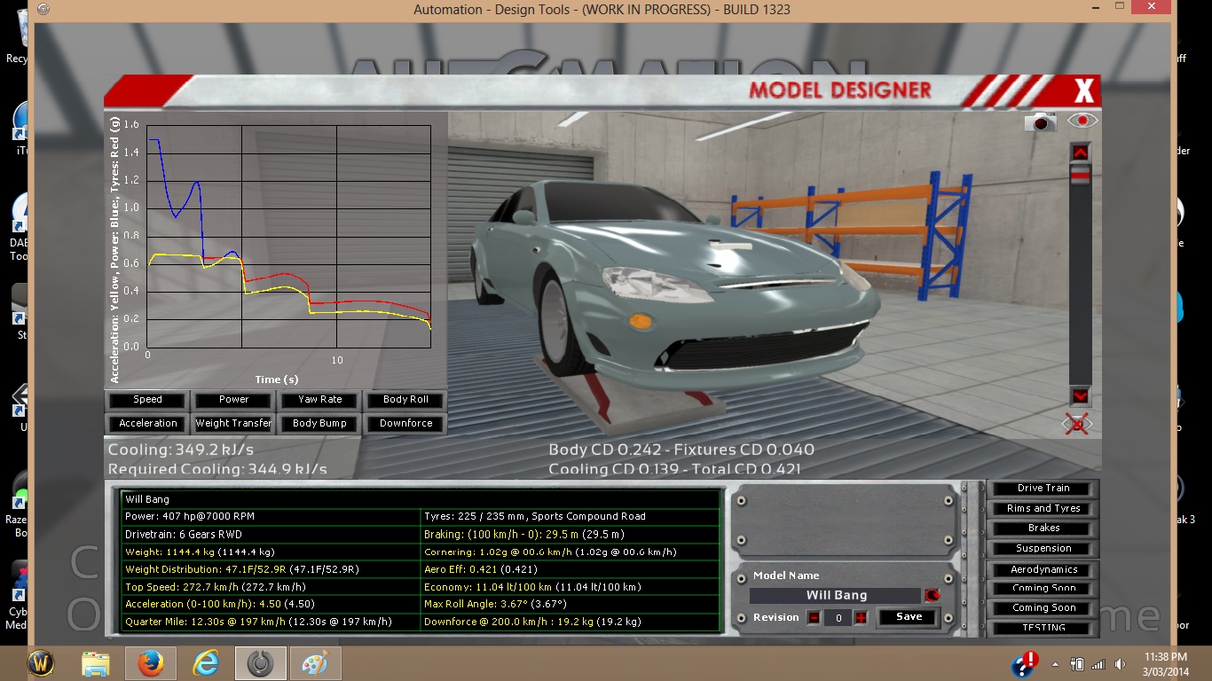Click the battery power tray icon
1212x681 pixels.
pyautogui.click(x=1077, y=663)
